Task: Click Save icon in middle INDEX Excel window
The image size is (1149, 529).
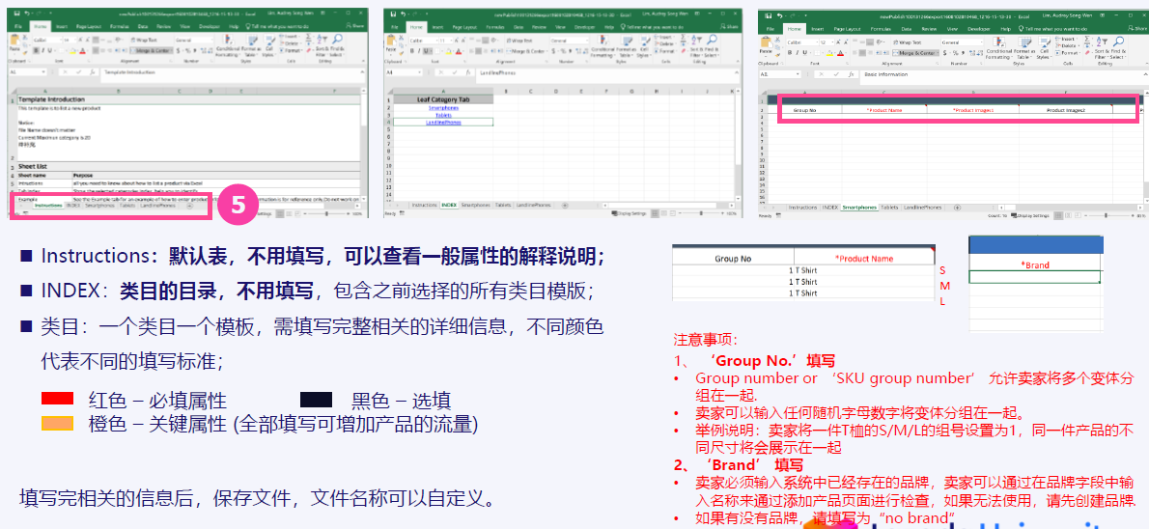Action: 393,14
